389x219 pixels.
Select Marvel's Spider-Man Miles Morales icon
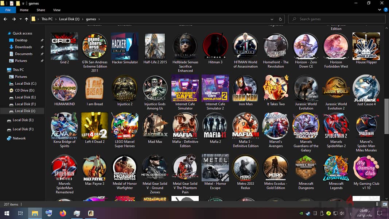[x=366, y=126]
